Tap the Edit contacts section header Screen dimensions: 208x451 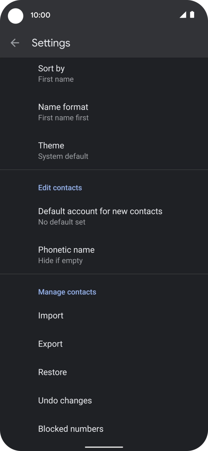pyautogui.click(x=60, y=187)
